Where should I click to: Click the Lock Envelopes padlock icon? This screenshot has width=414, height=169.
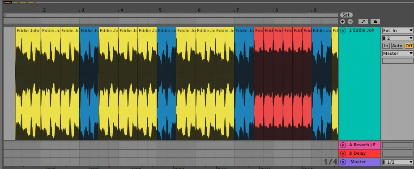click(375, 21)
